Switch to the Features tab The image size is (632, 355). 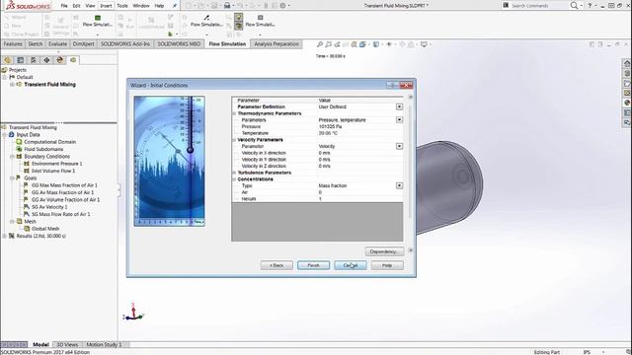tap(13, 43)
